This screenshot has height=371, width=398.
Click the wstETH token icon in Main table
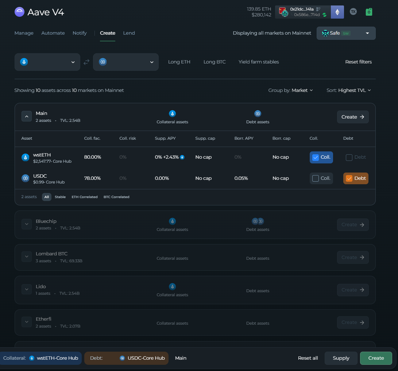tap(25, 158)
